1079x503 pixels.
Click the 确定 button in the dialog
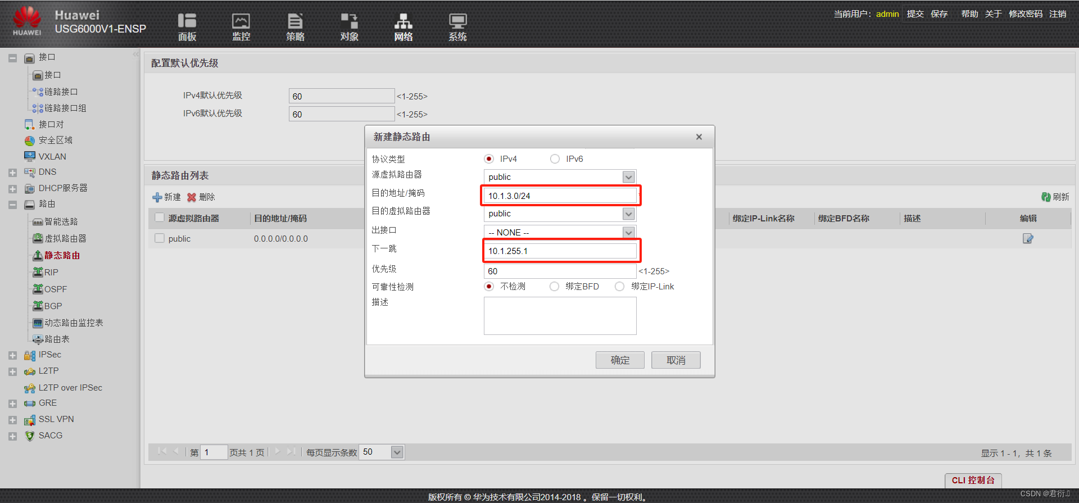point(620,360)
